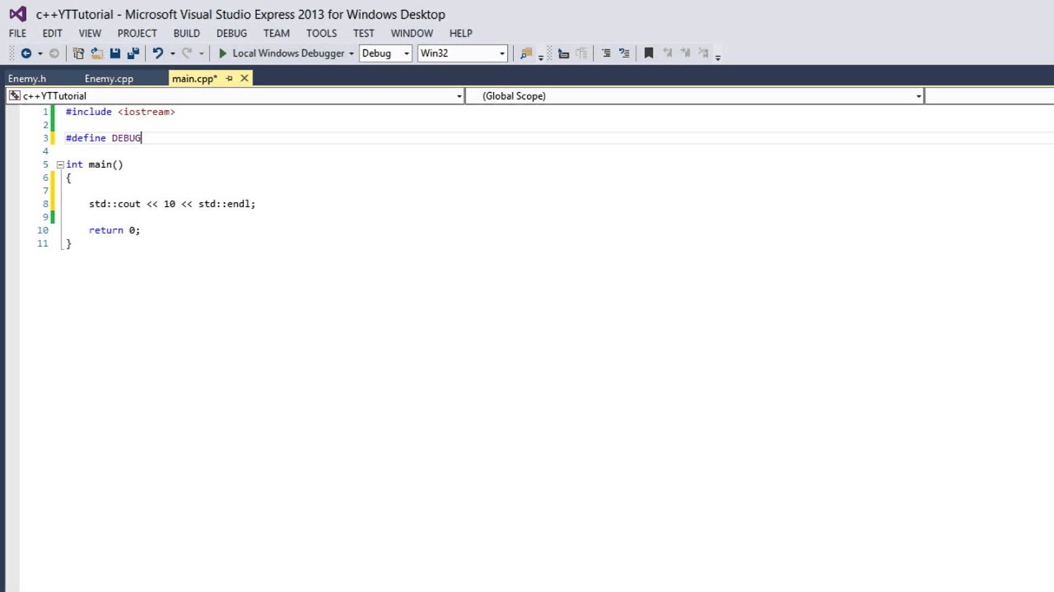The width and height of the screenshot is (1054, 592).
Task: Click the next bookmark icon
Action: 685,53
